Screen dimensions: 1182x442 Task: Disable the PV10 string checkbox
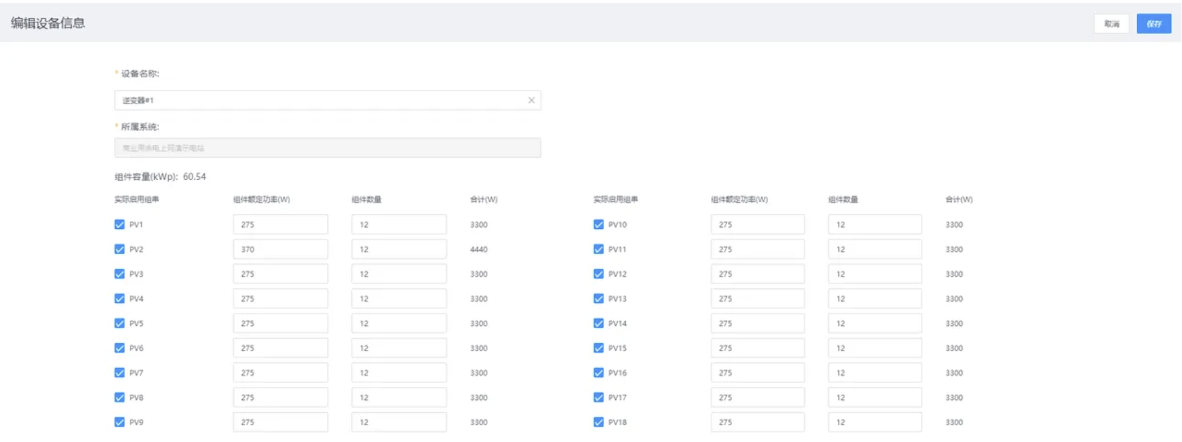click(x=598, y=225)
